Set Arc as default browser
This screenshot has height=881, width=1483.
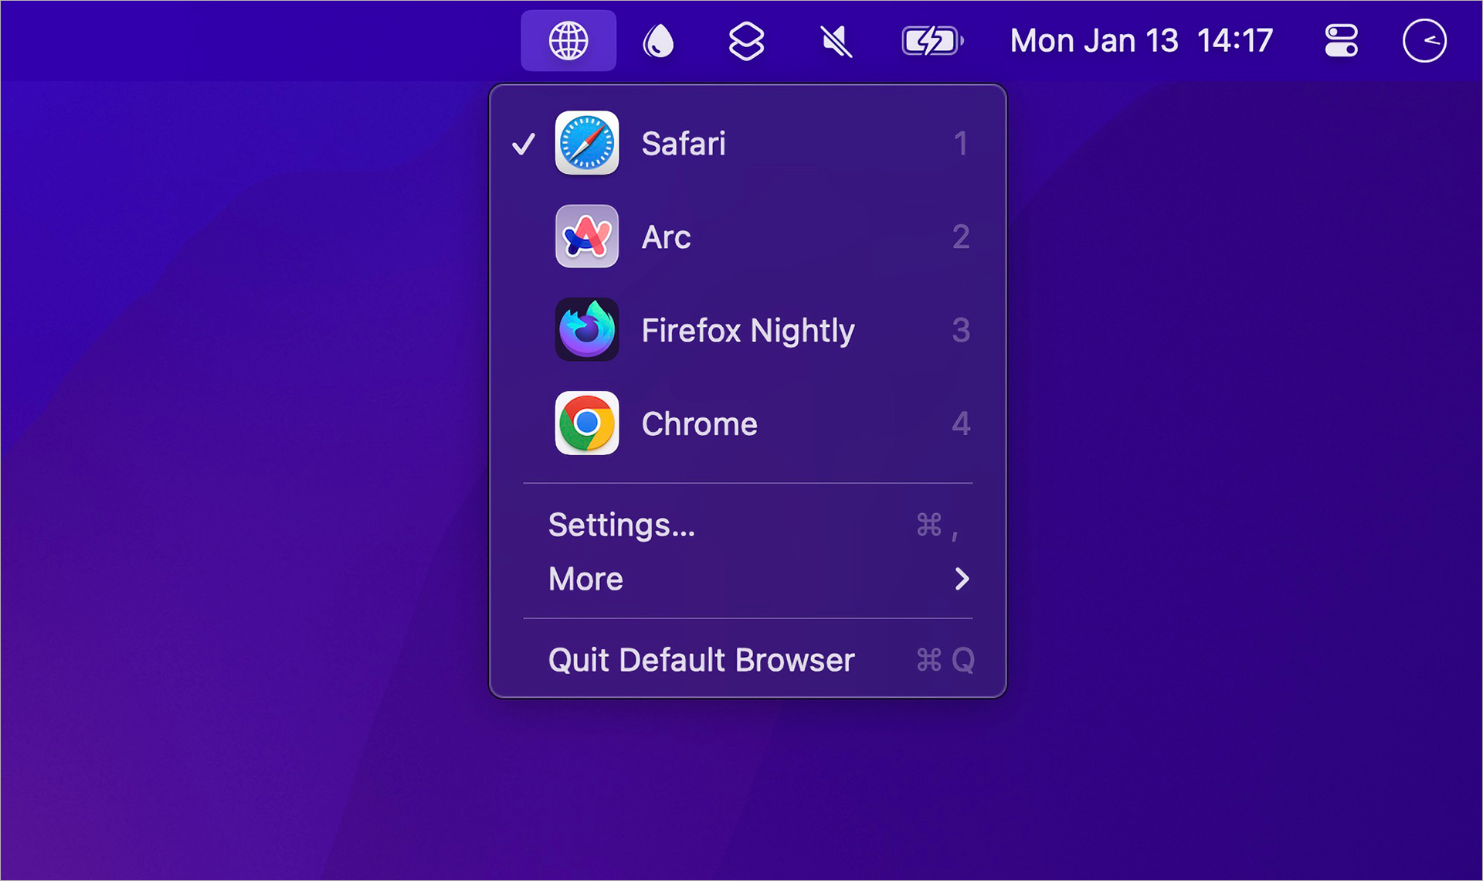point(667,237)
